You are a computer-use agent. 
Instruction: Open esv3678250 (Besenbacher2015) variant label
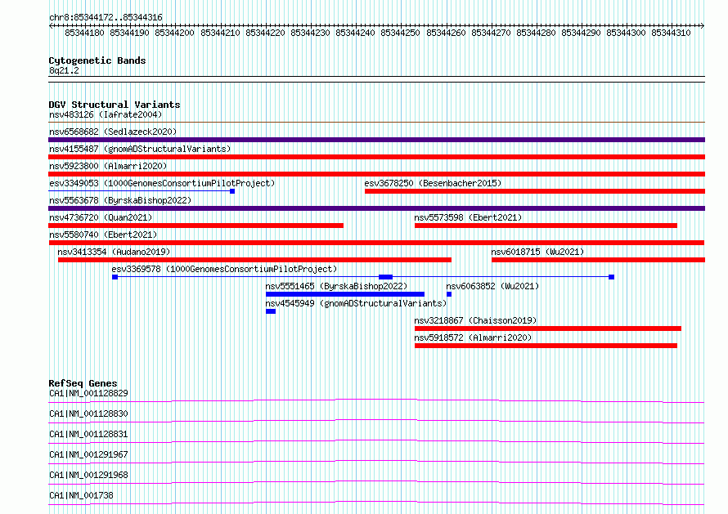tap(433, 183)
